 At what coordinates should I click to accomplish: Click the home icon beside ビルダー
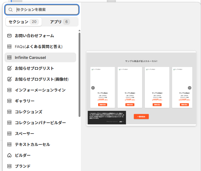(9, 155)
